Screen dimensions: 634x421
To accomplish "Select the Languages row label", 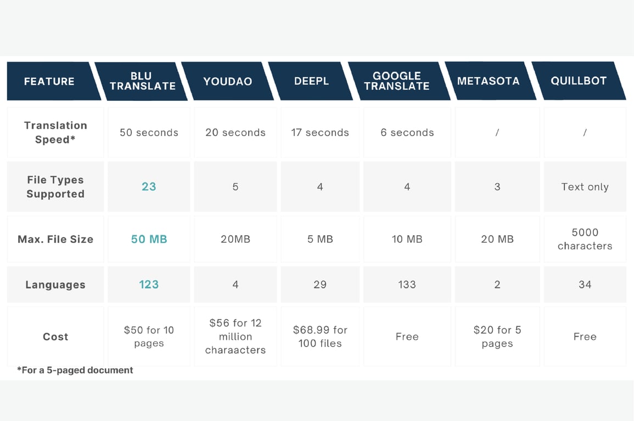I will tap(55, 285).
